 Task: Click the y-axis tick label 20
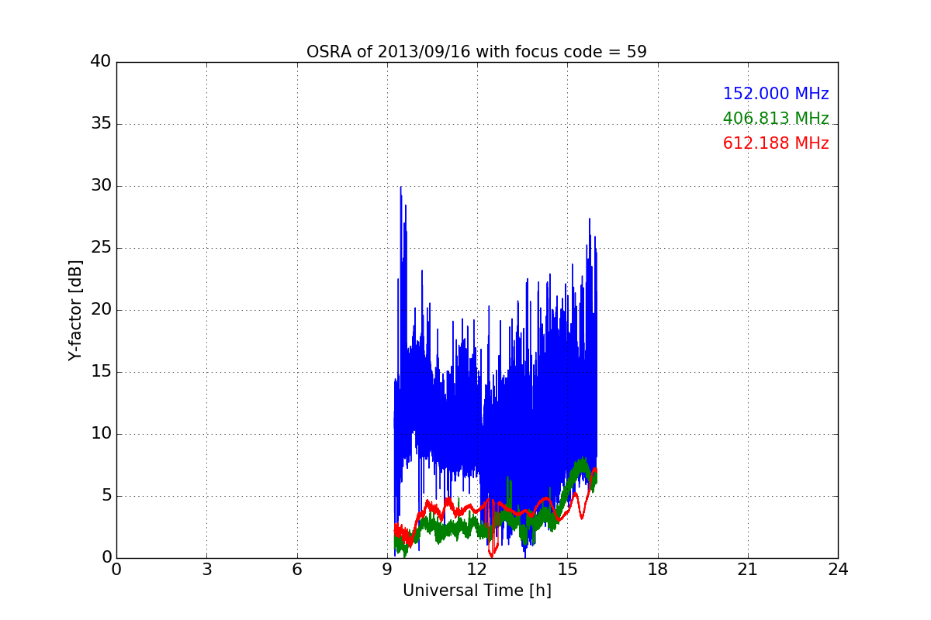pyautogui.click(x=100, y=310)
